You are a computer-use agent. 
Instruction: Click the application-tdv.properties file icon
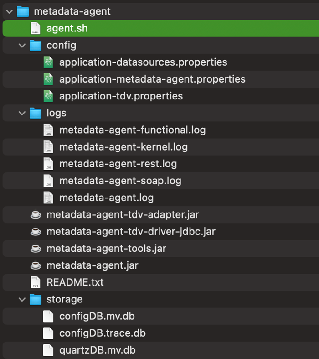pyautogui.click(x=48, y=96)
